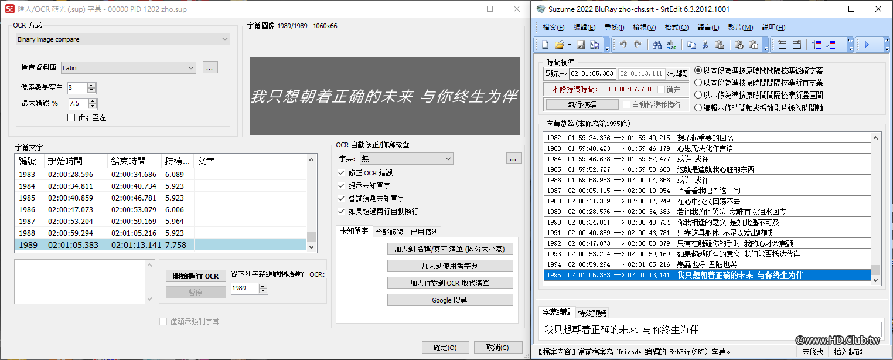893x360 pixels.
Task: Search the unknown word with Google 搜尋
Action: pyautogui.click(x=449, y=300)
